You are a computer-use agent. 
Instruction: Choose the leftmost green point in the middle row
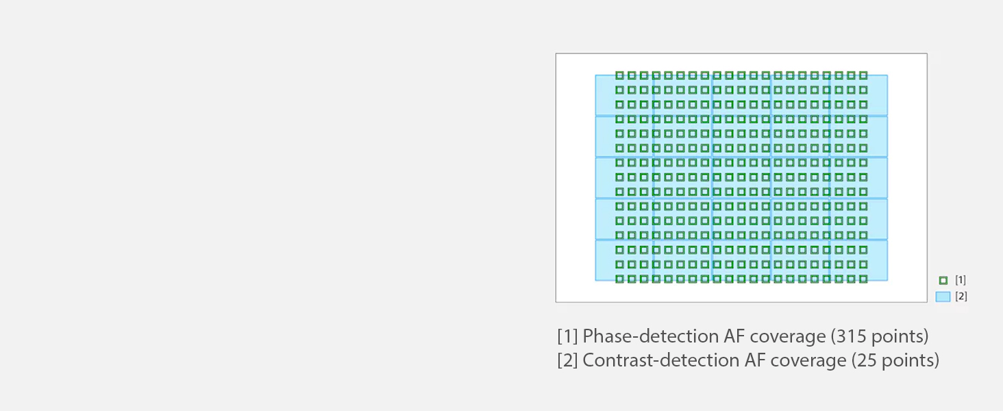point(619,177)
